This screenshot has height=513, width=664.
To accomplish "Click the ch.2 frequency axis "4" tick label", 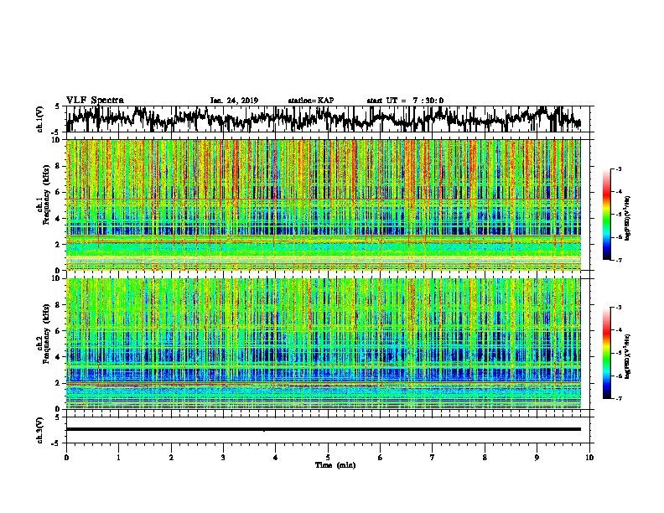I will click(58, 357).
